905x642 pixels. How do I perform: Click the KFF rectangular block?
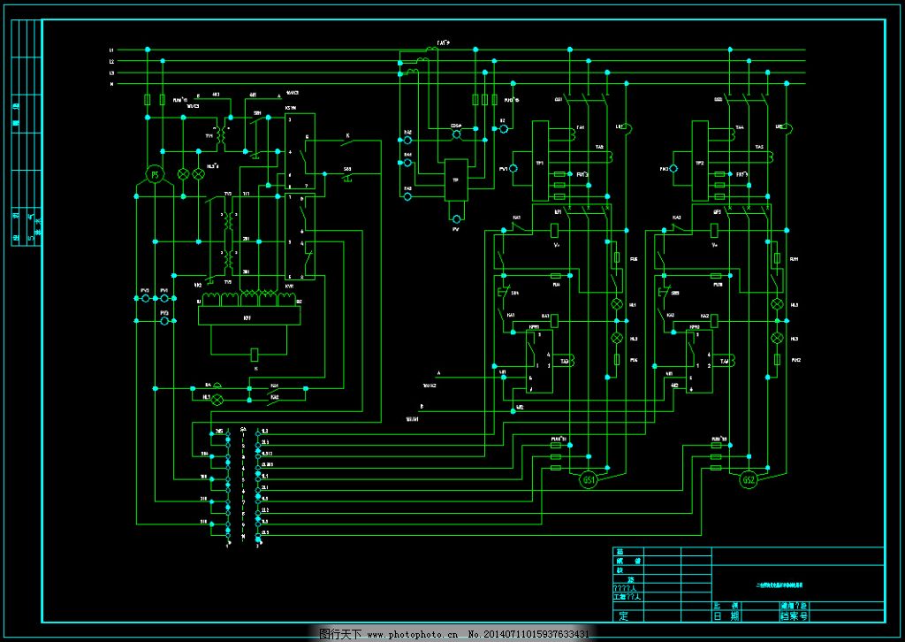248,317
